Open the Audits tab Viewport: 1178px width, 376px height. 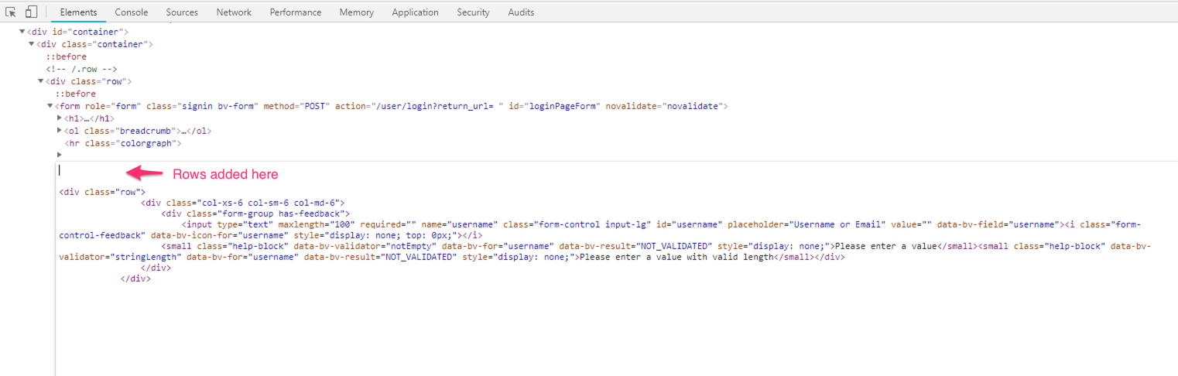click(x=521, y=12)
